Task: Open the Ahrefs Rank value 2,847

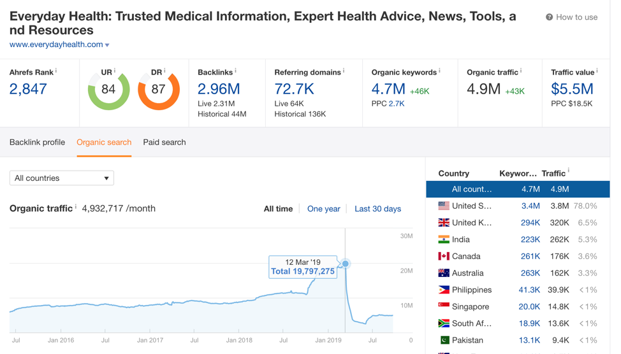Action: [28, 89]
